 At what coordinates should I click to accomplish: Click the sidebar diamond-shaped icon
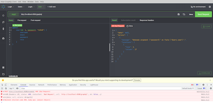[3, 29]
